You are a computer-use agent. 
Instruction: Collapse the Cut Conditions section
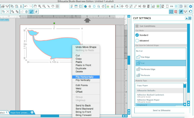click(x=137, y=26)
